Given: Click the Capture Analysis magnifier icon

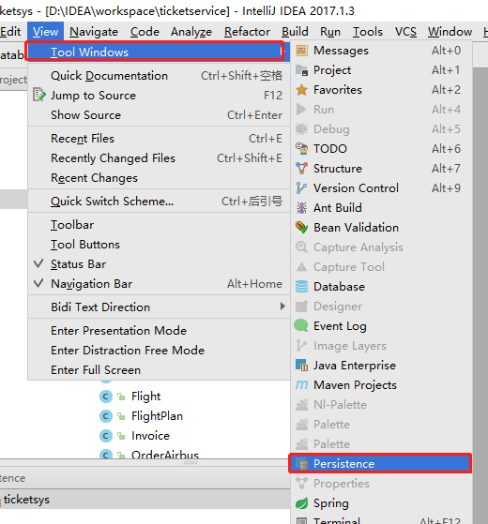Looking at the screenshot, I should pyautogui.click(x=301, y=247).
